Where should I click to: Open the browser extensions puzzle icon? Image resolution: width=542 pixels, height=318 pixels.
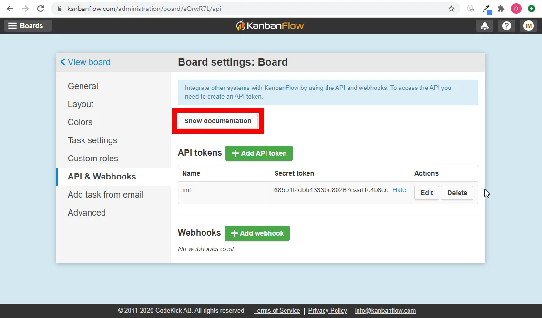[x=501, y=9]
